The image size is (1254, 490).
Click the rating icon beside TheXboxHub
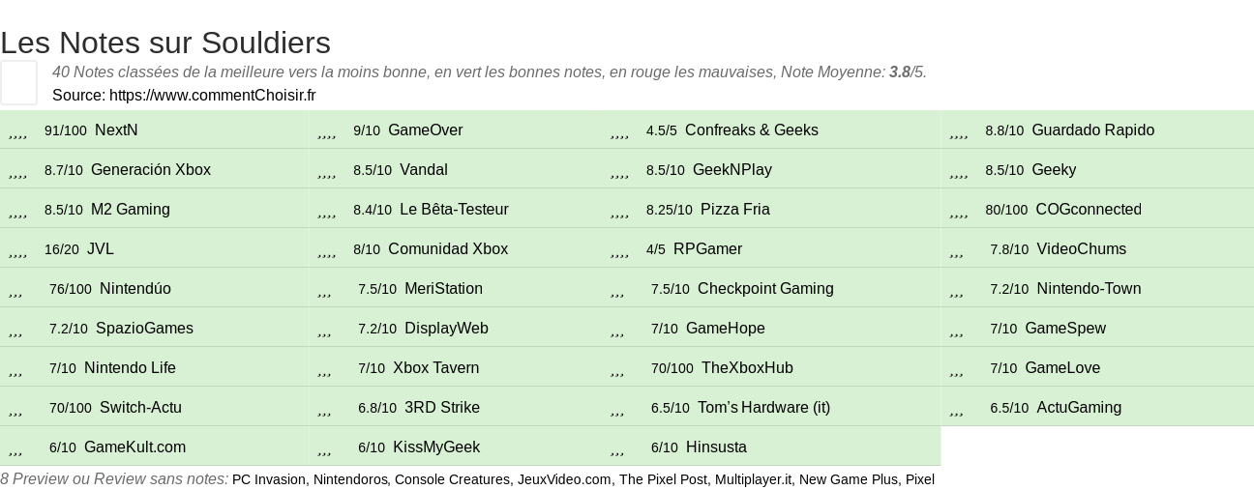(617, 370)
